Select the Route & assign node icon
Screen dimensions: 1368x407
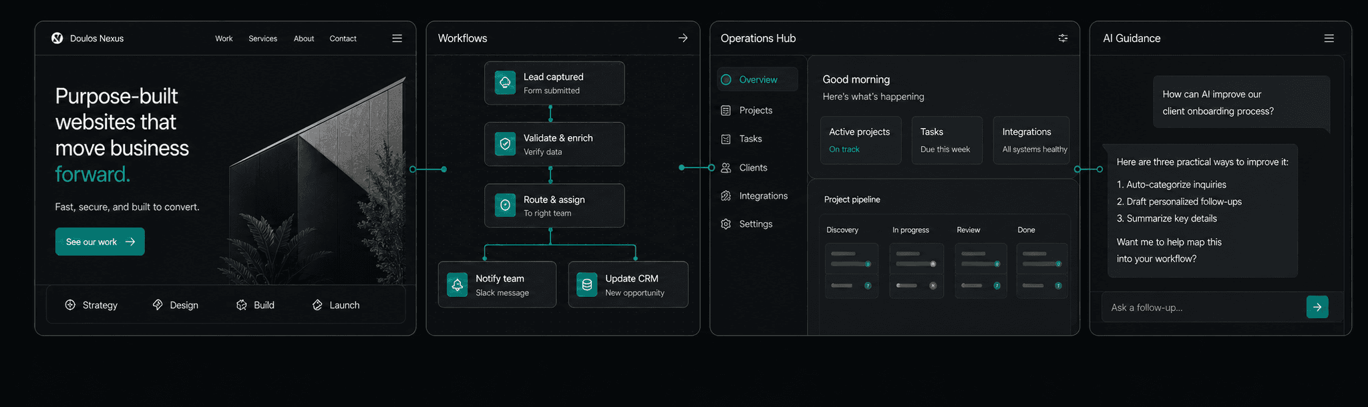point(505,206)
